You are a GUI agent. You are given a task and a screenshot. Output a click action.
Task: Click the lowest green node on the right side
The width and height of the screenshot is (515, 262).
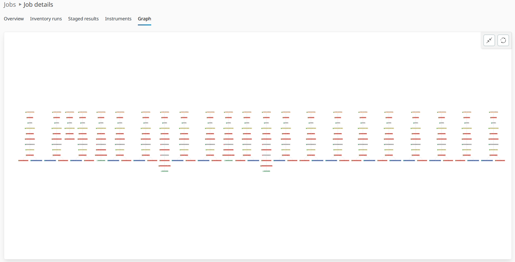[267, 171]
